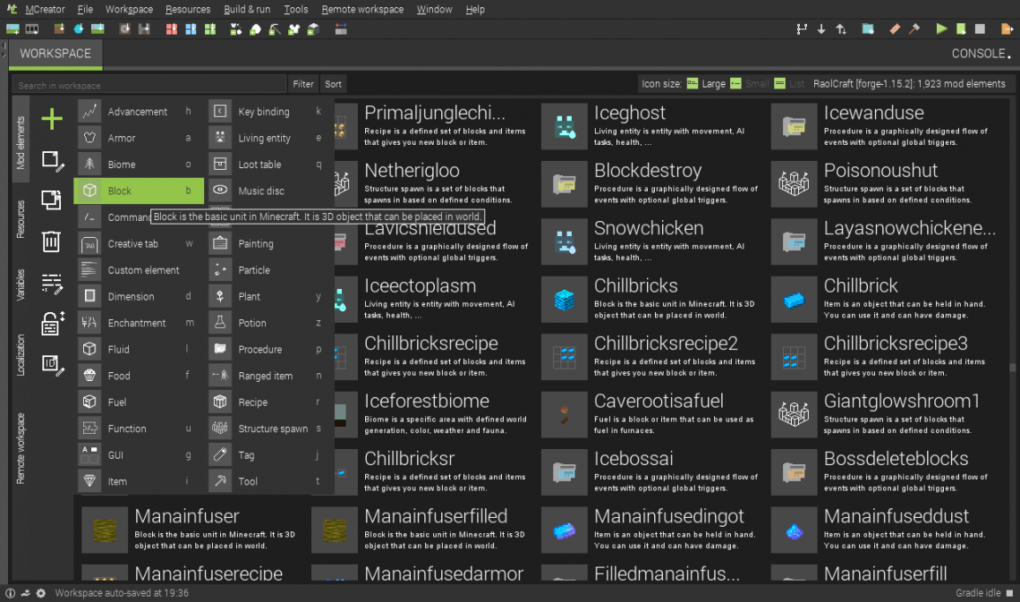This screenshot has width=1020, height=602.
Task: Click the orange export mod file icon
Action: tap(1007, 29)
